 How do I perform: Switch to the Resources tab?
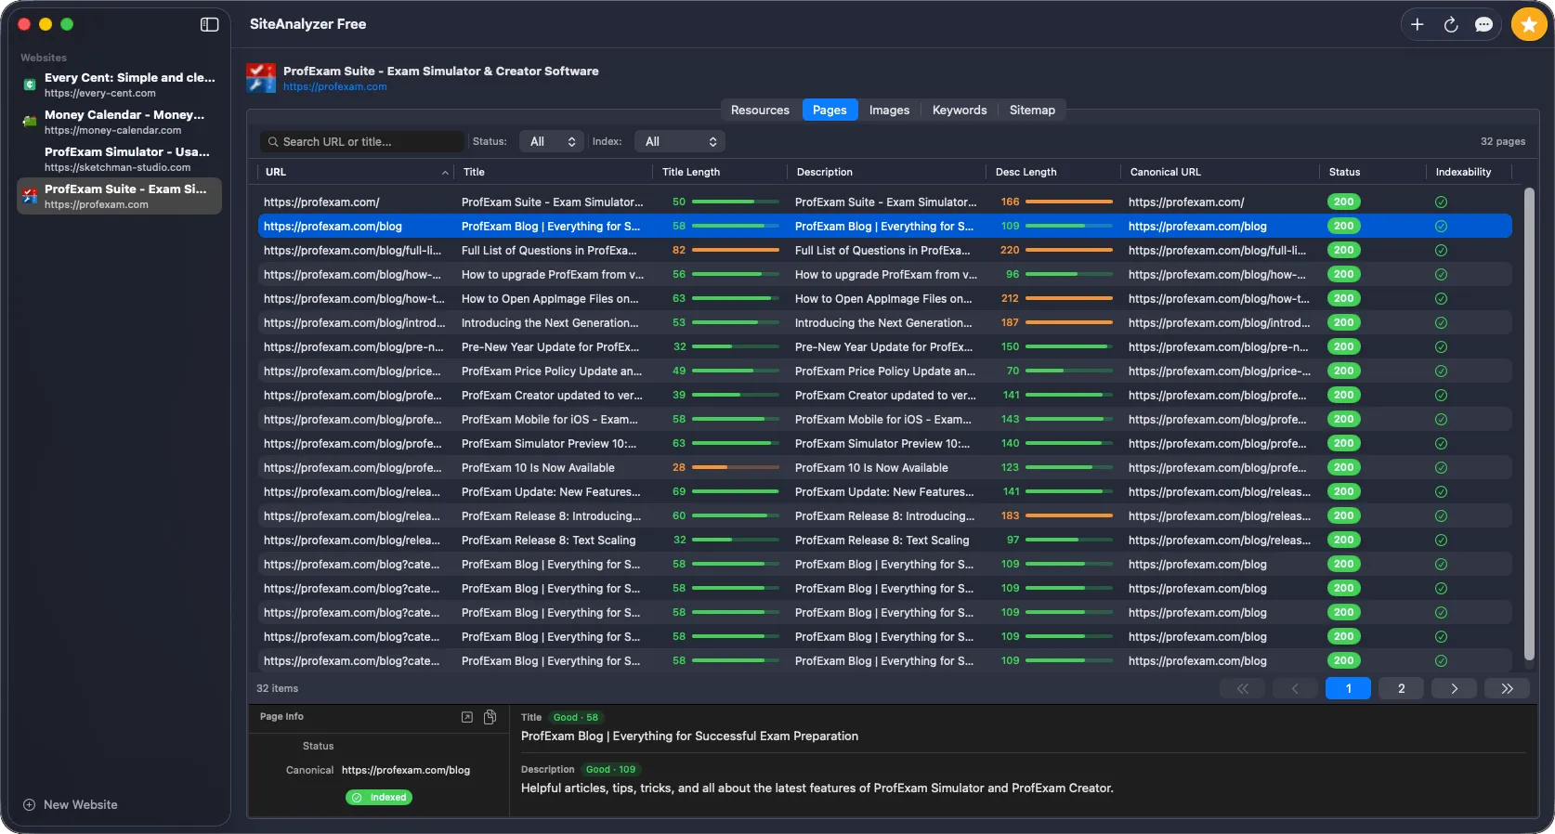pos(760,110)
